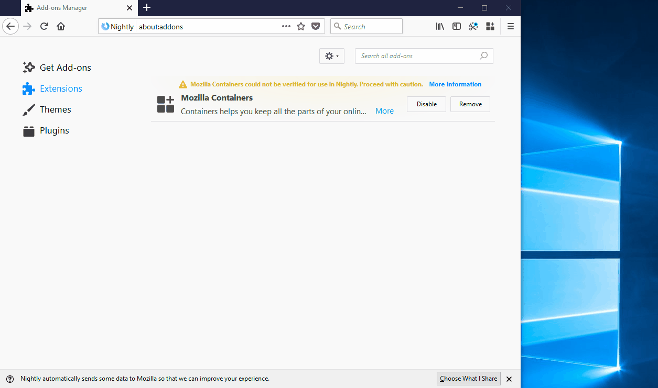Open the Library toolbar icon

pos(440,26)
